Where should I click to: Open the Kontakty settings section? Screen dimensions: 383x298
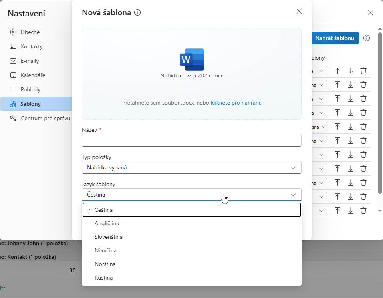point(32,46)
